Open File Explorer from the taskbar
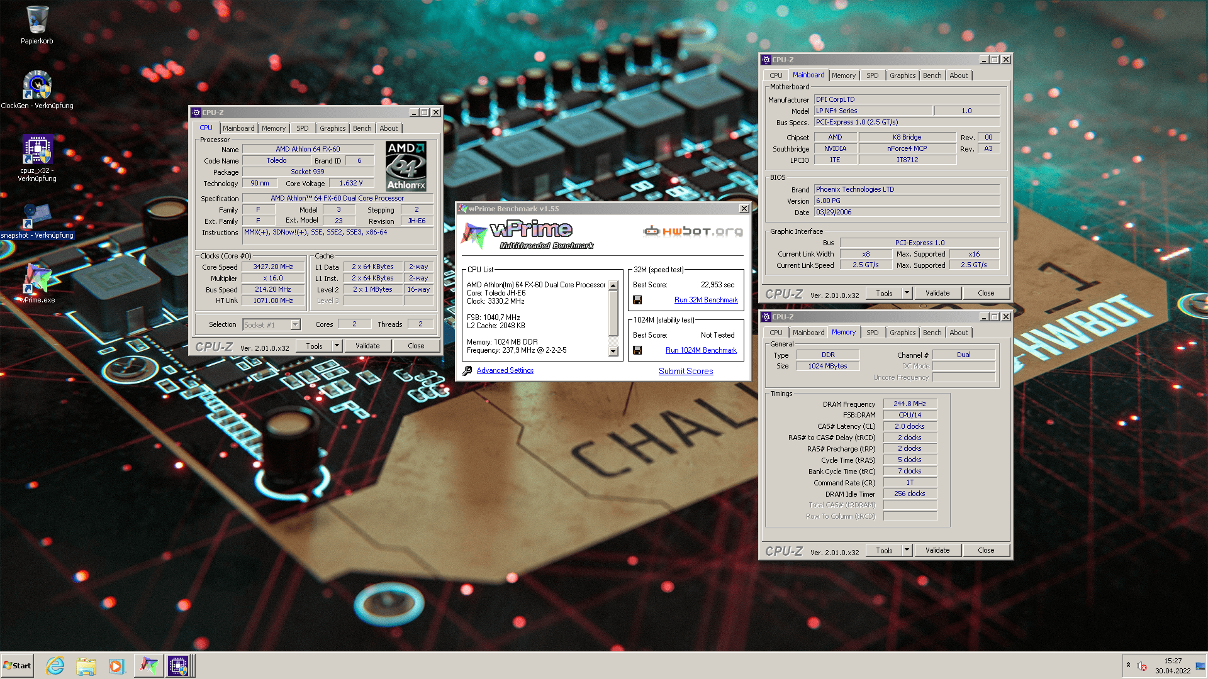 (x=86, y=666)
